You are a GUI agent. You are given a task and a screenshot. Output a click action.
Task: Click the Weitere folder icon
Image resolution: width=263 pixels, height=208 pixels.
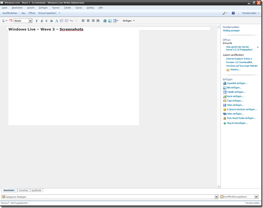click(x=228, y=70)
